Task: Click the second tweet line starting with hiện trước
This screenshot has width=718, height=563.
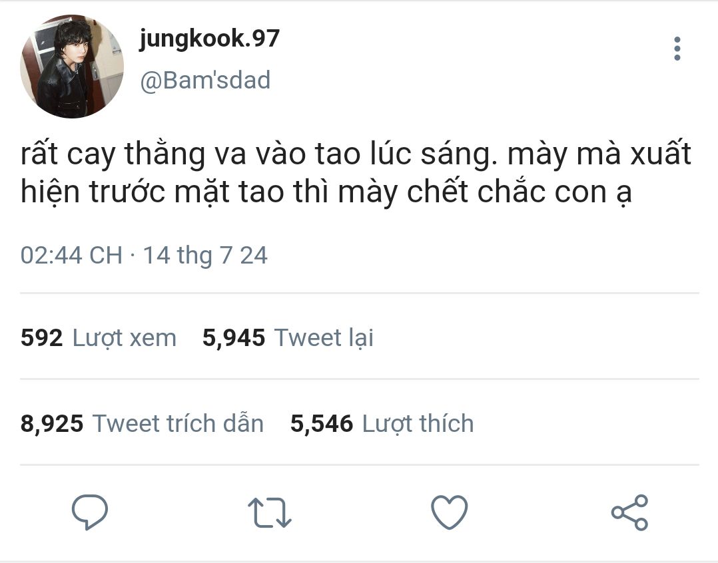Action: pos(326,192)
